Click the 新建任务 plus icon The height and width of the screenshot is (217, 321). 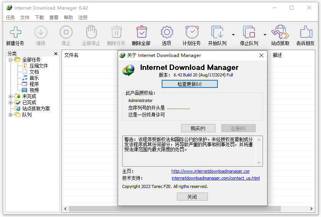click(15, 32)
